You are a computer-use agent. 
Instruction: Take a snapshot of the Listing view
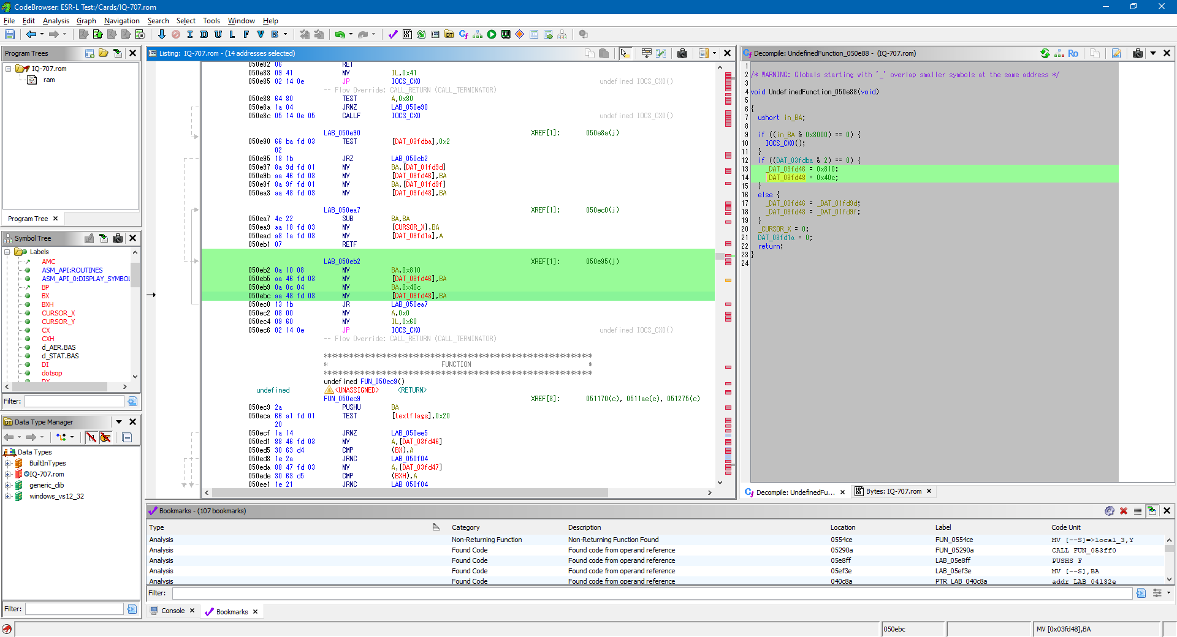(682, 53)
